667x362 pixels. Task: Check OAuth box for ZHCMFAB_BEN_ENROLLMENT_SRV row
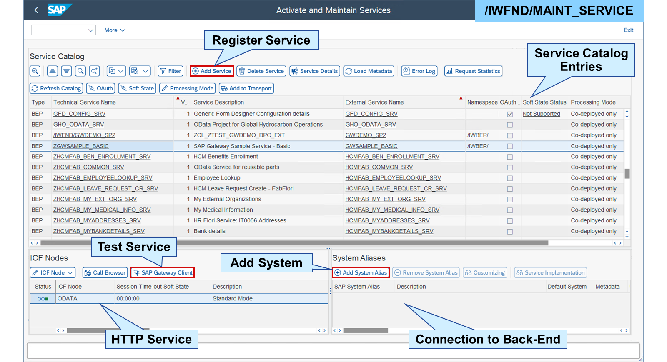pos(509,157)
